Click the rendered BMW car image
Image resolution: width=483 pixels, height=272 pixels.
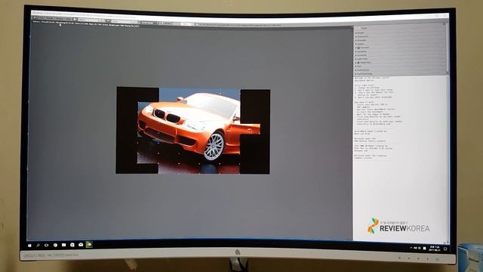[193, 130]
